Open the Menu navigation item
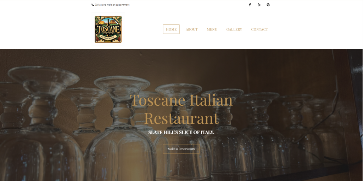The width and height of the screenshot is (363, 181). click(212, 29)
